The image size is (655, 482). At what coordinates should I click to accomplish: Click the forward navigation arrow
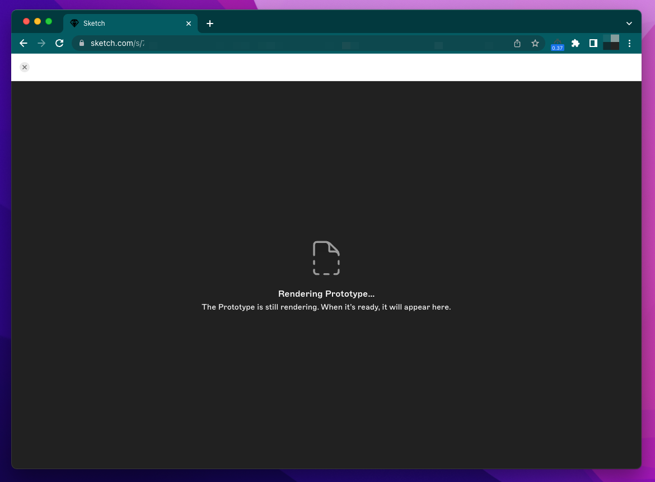click(x=41, y=43)
